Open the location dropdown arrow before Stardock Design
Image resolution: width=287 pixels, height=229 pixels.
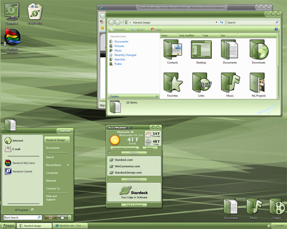(130, 22)
